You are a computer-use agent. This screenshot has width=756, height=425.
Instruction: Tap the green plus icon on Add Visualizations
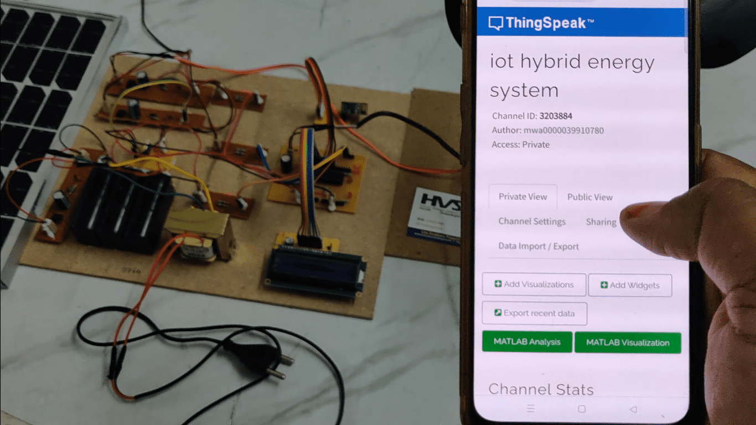pyautogui.click(x=498, y=284)
